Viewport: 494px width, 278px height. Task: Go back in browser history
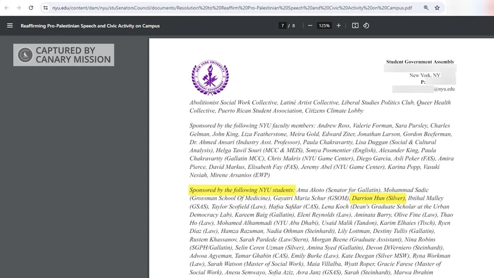point(6,8)
